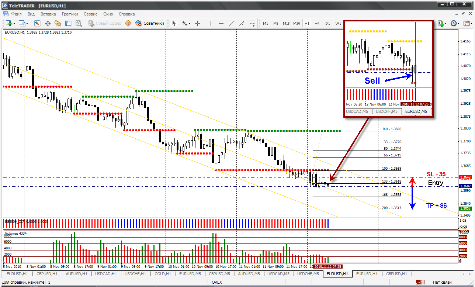Toggle the Terminal panel icon
The width and height of the screenshot is (475, 287).
(68, 23)
